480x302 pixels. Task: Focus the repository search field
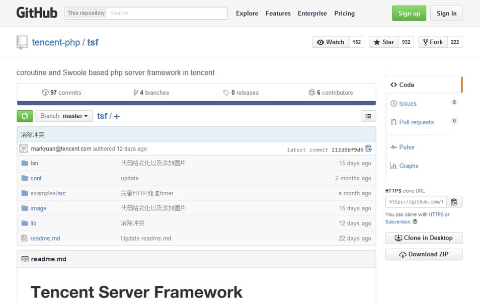tap(167, 13)
